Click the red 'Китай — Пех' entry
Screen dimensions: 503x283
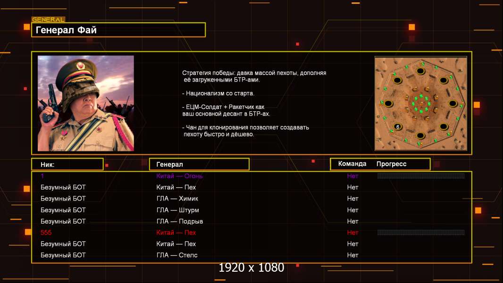pyautogui.click(x=176, y=233)
